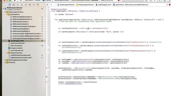Screen dimensions: 171x96
Task: Select MMDrawerVisualState.h
Action: tap(21, 29)
